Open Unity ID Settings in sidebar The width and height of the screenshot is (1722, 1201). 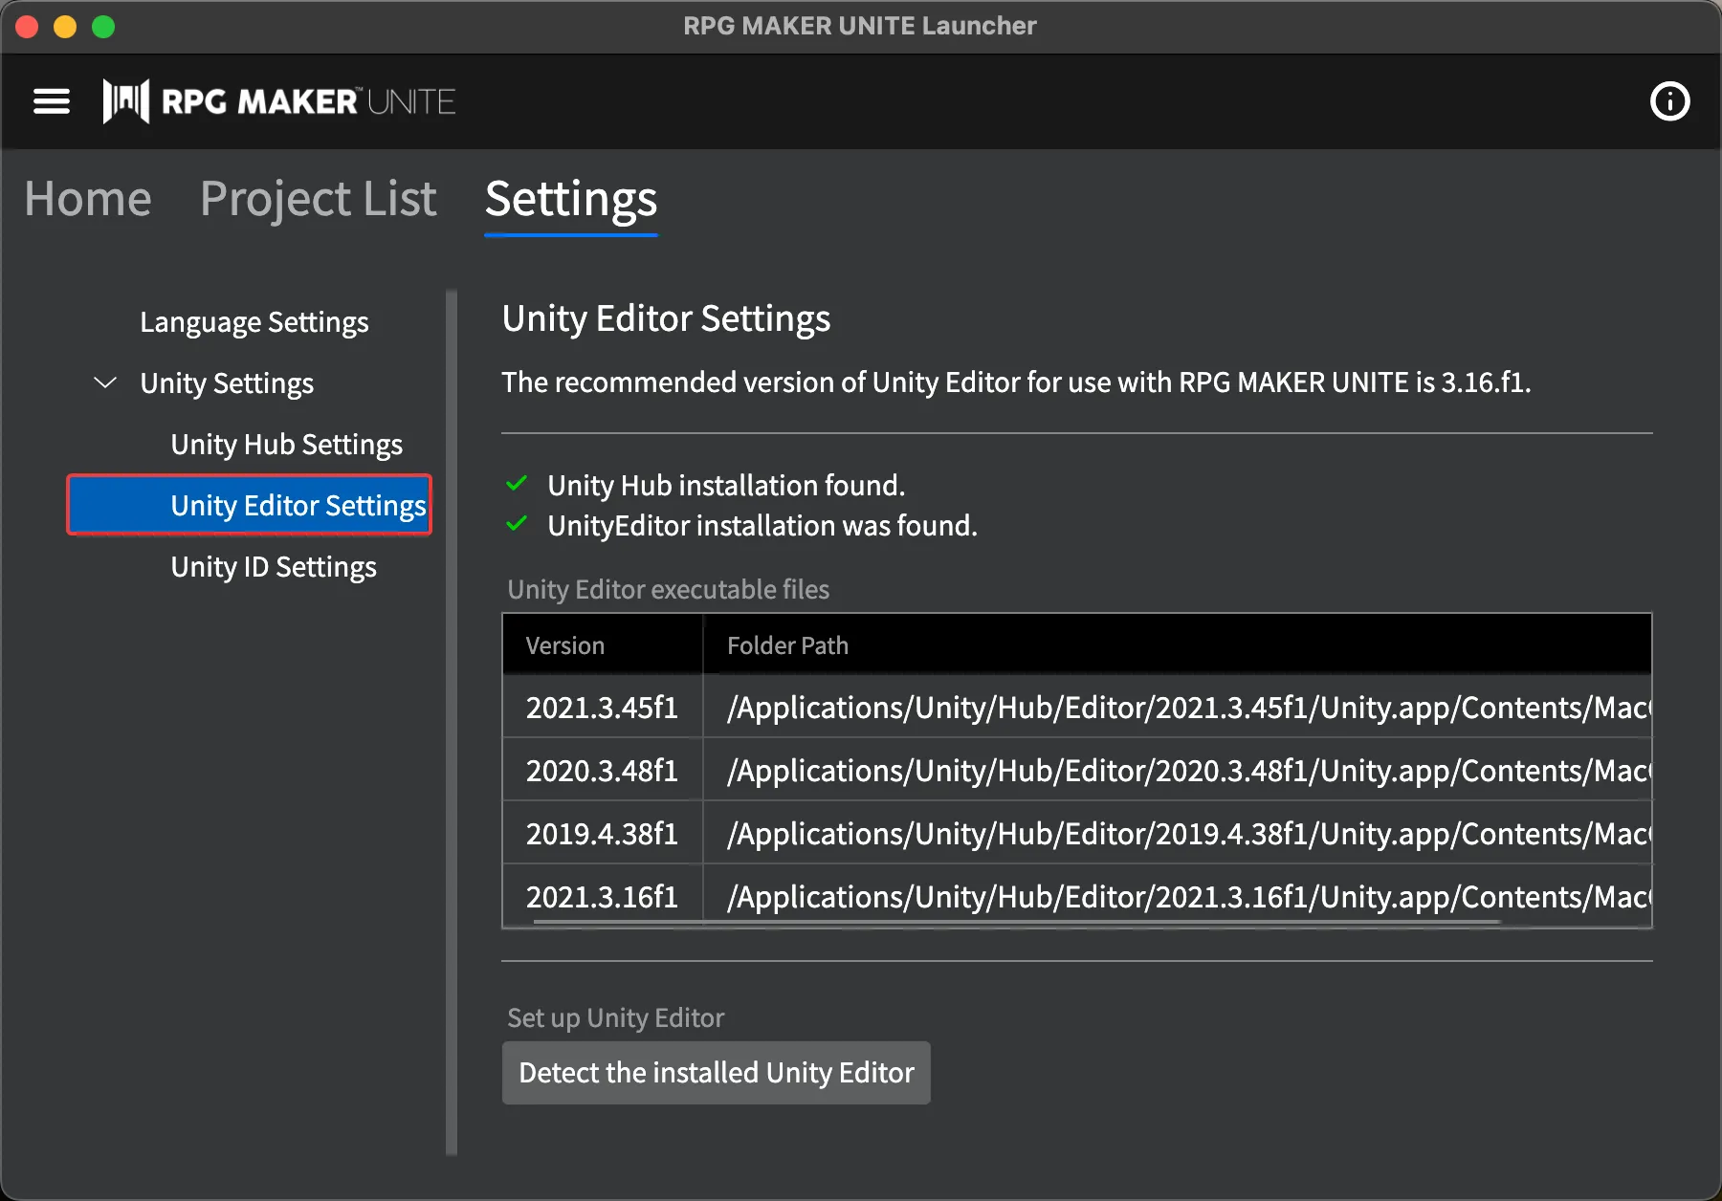[274, 567]
